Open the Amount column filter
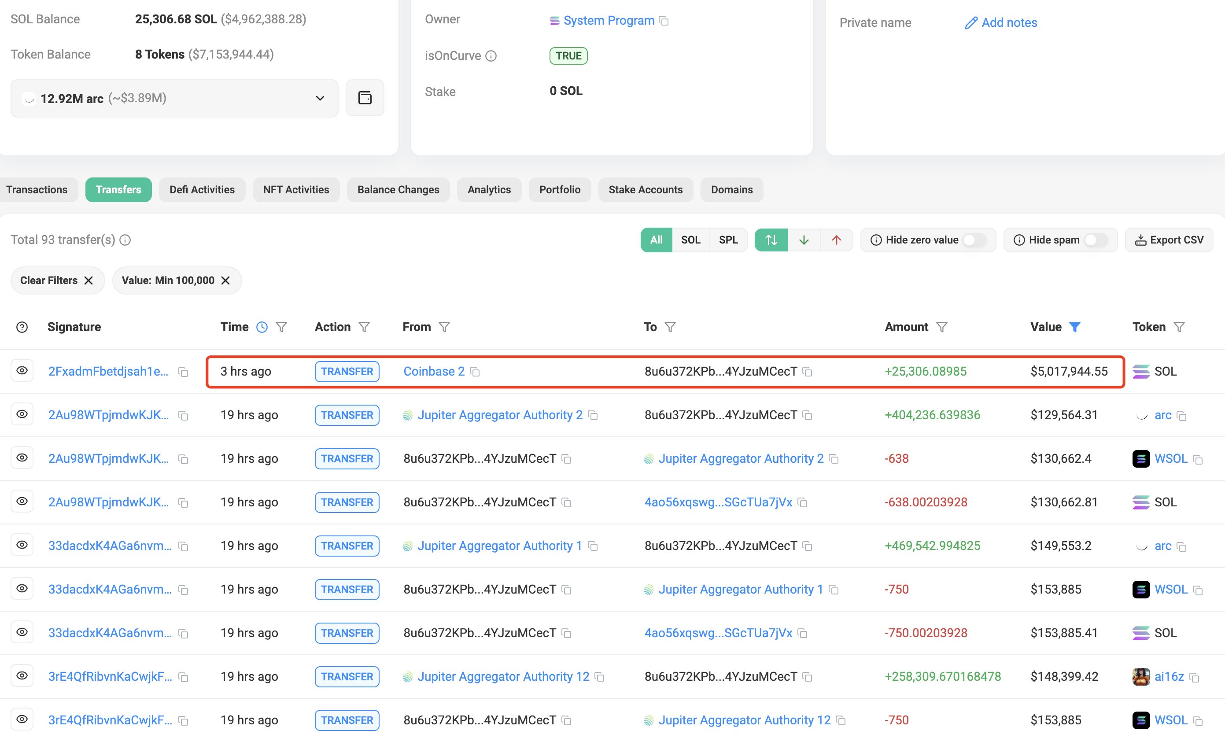 click(x=941, y=327)
